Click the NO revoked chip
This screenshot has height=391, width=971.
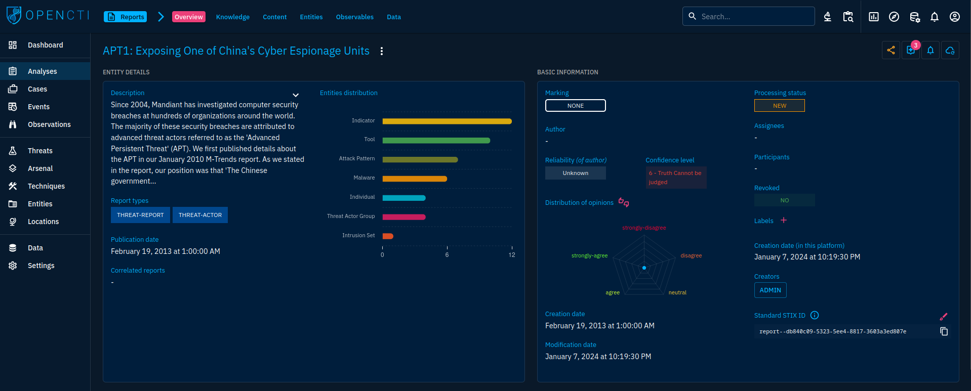[784, 200]
